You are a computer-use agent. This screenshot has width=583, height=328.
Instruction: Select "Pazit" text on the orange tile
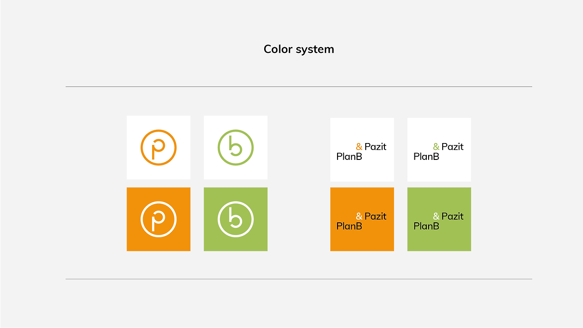click(x=375, y=216)
